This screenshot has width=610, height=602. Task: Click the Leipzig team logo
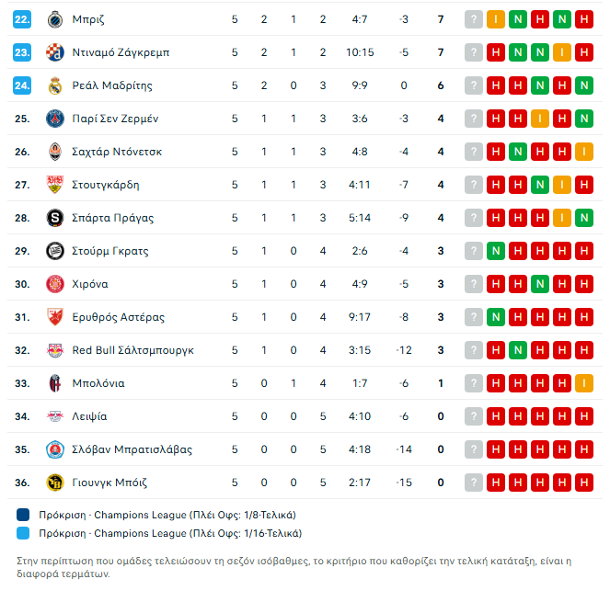(x=54, y=416)
